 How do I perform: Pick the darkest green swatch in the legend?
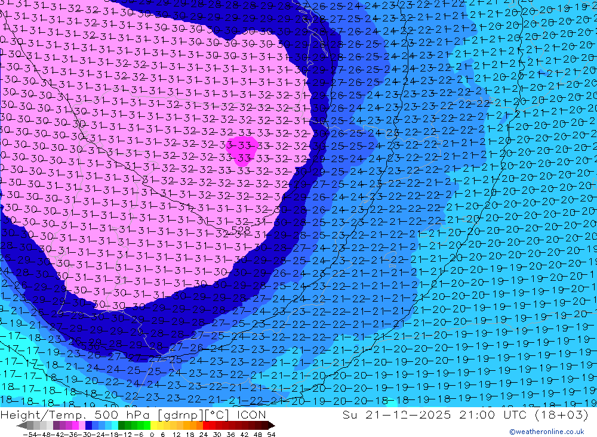click(x=121, y=426)
